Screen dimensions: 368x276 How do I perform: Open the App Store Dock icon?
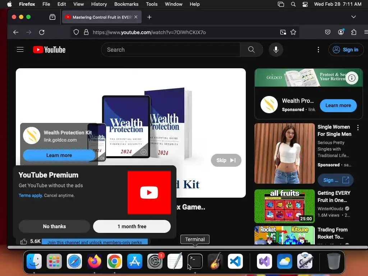(135, 261)
